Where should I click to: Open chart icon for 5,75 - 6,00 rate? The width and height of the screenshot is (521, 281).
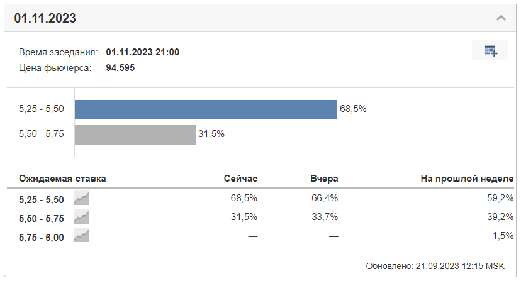pos(81,236)
